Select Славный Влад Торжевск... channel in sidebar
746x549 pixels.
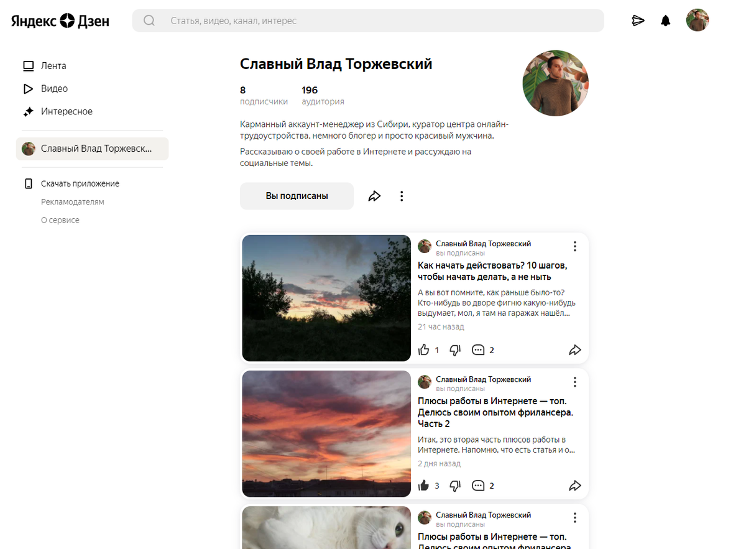[x=92, y=149]
